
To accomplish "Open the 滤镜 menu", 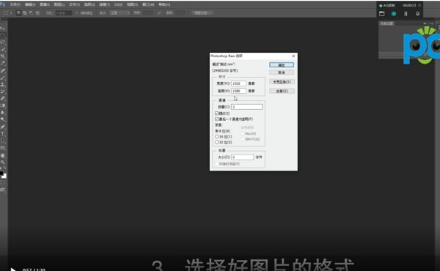I will click(x=104, y=4).
